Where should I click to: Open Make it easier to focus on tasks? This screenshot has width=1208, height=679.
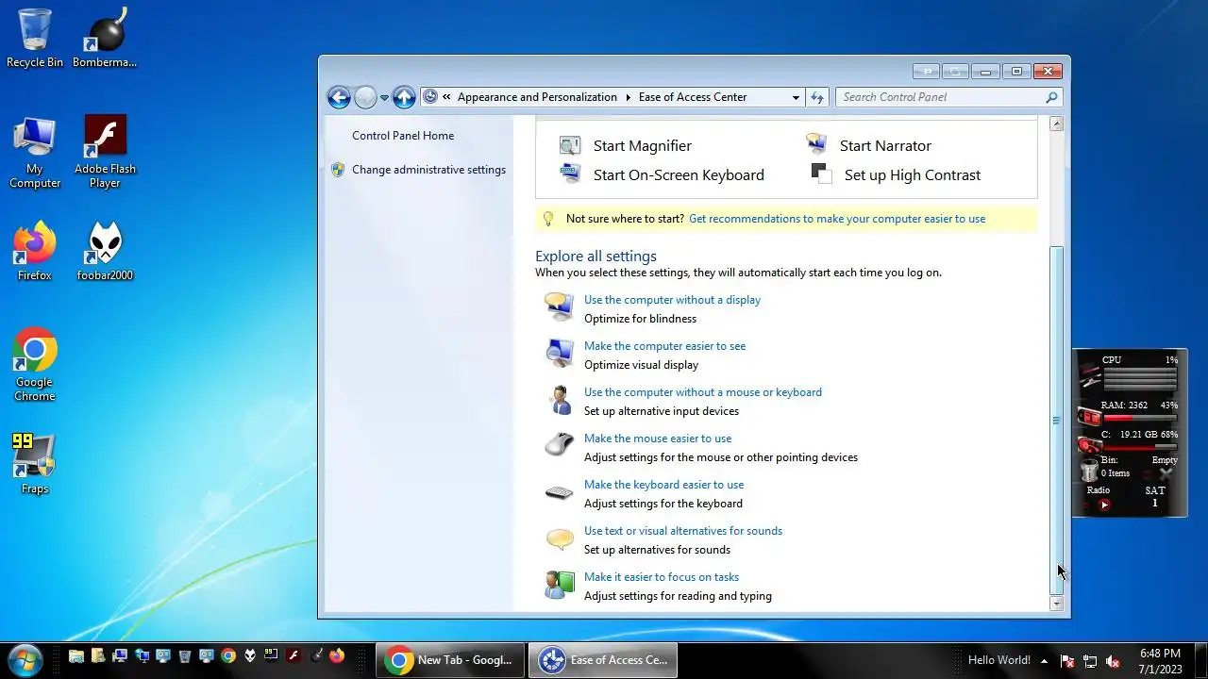662,577
